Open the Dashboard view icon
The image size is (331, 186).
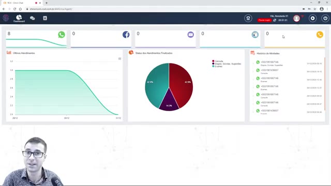click(x=19, y=19)
